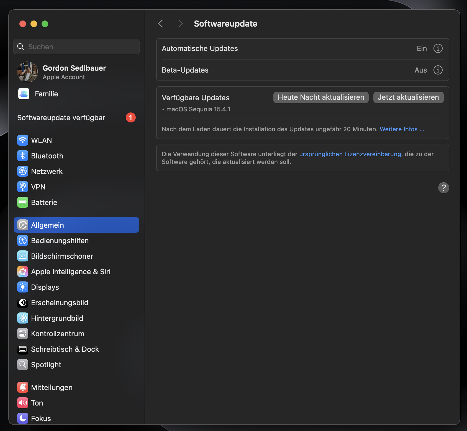Click the red update badge showing 1
Image resolution: width=467 pixels, height=431 pixels.
tap(131, 117)
